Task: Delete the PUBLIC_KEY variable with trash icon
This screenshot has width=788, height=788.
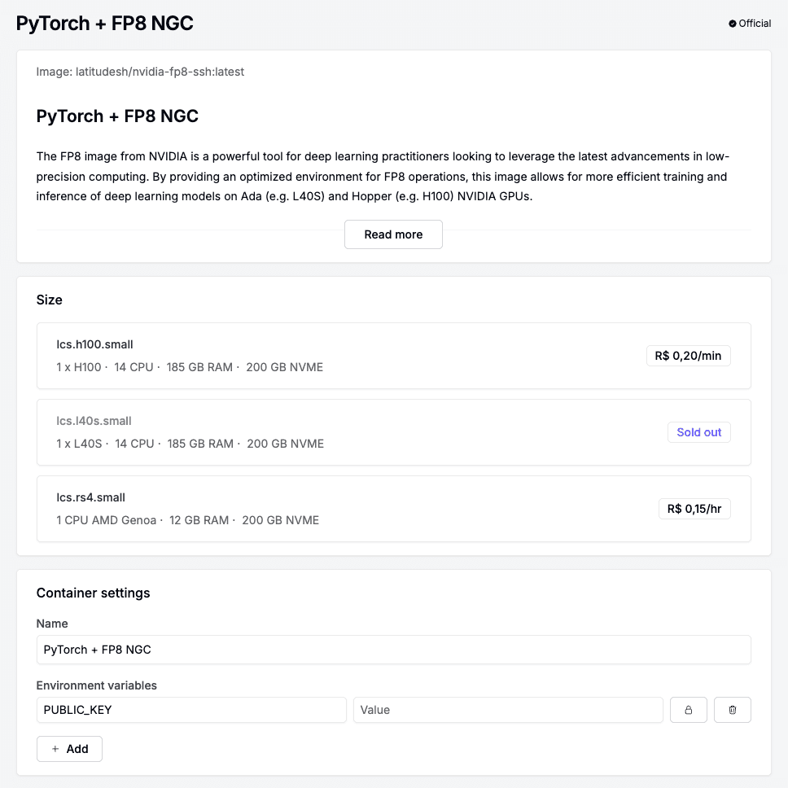Action: [x=732, y=710]
